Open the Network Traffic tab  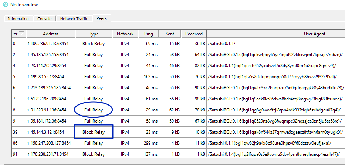74,19
